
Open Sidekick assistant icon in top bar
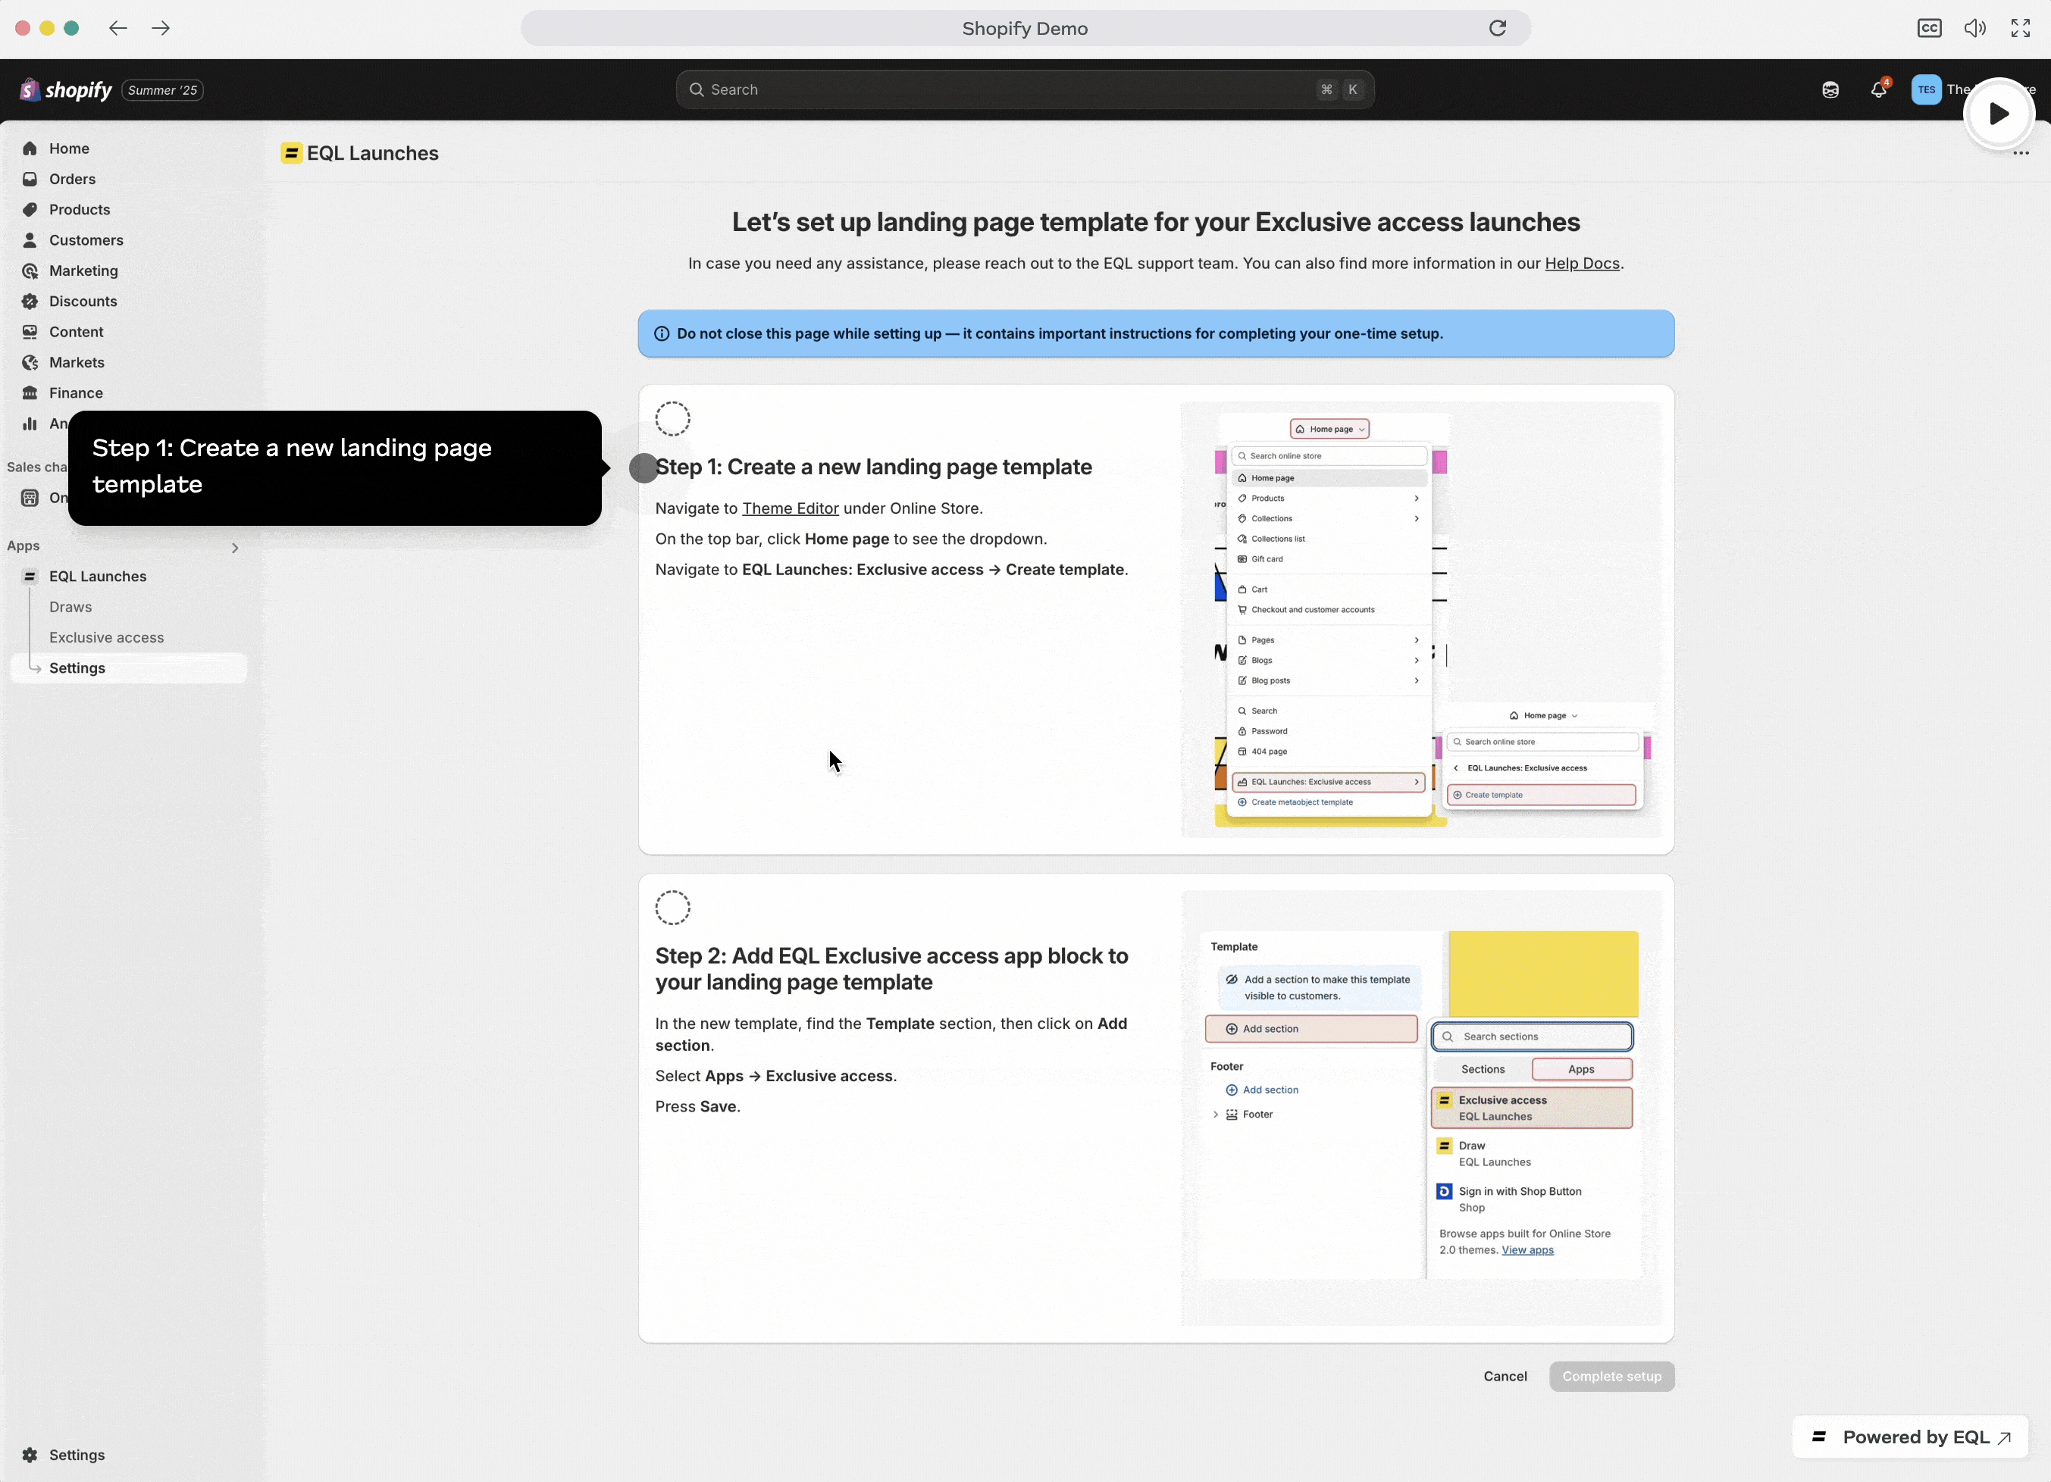[1830, 89]
